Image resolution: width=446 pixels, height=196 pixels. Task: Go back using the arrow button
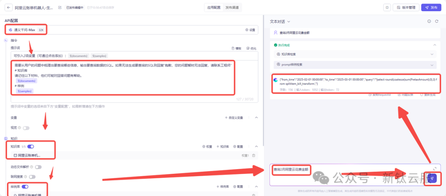[x=9, y=7]
